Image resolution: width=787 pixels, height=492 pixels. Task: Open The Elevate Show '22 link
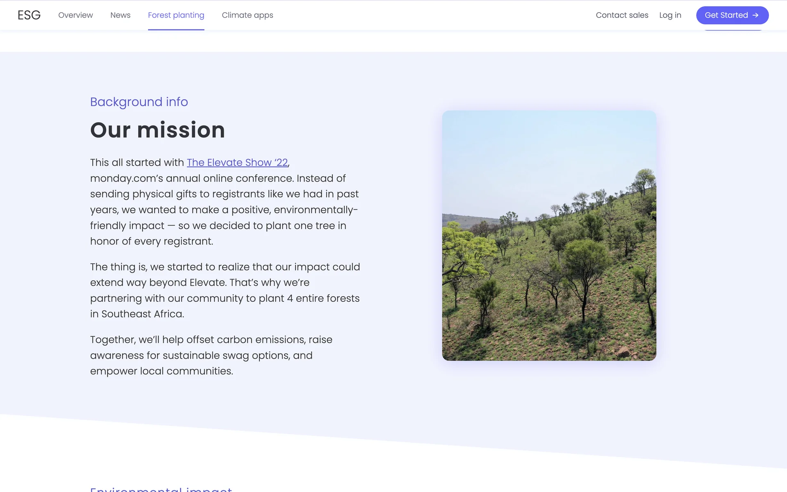coord(237,162)
